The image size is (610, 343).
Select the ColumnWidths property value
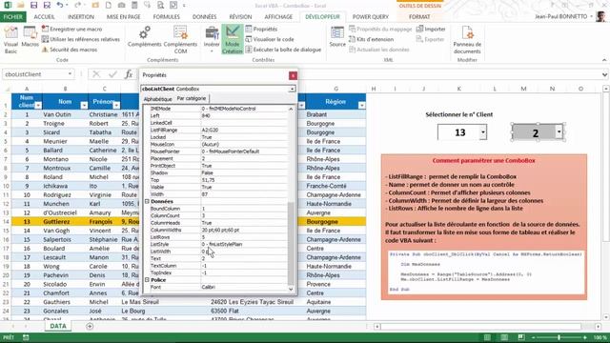(x=244, y=230)
